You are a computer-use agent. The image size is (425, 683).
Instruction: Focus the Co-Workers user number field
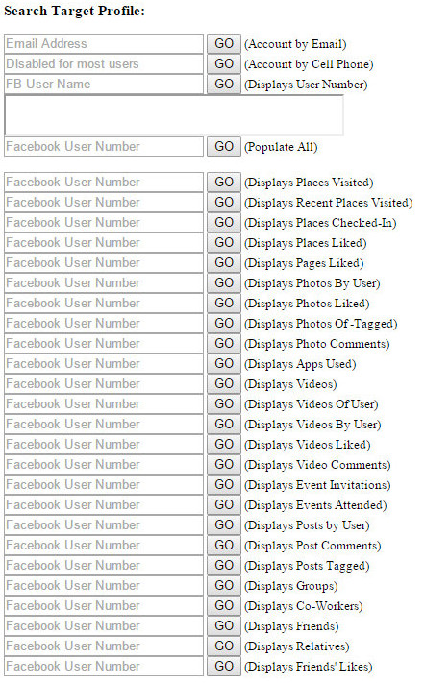tap(104, 606)
